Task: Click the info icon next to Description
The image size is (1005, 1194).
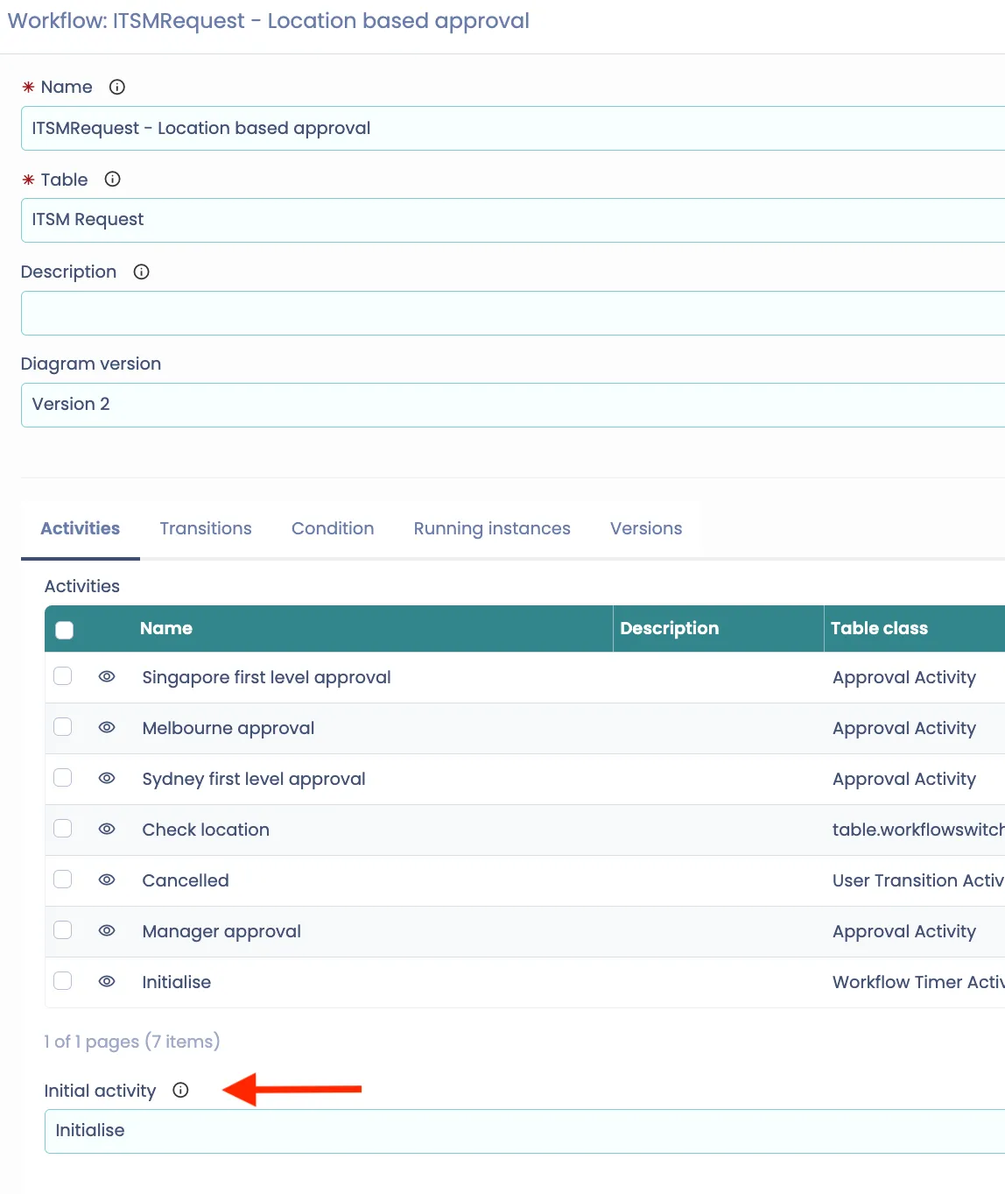Action: pyautogui.click(x=141, y=272)
